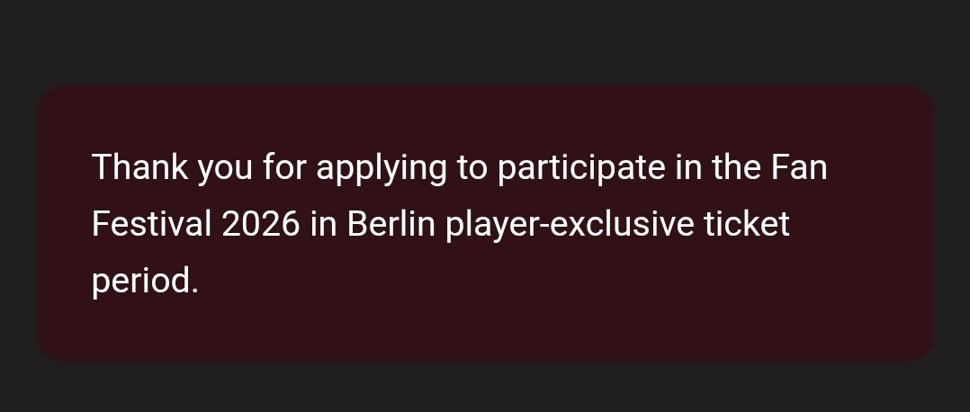Click the word "for" in the first line
Screen dimensions: 970x412
coord(284,167)
